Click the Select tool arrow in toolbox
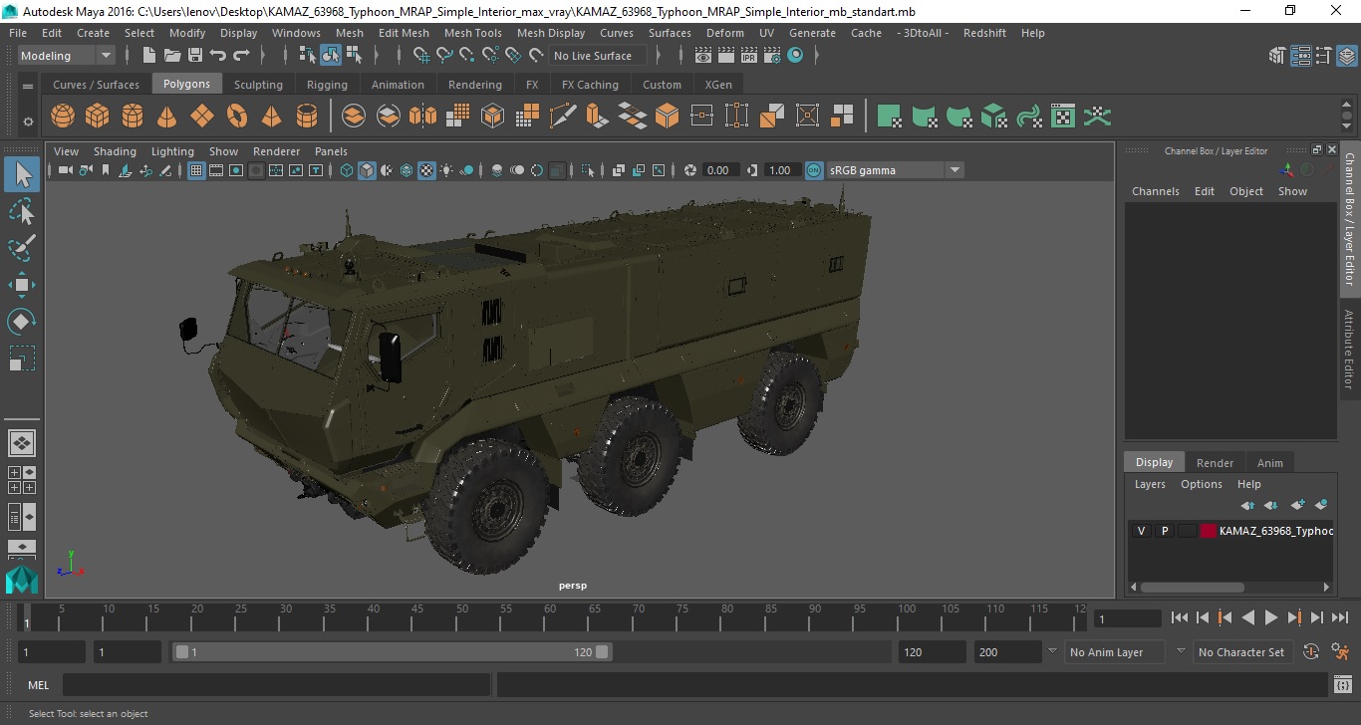Viewport: 1361px width, 725px height. click(22, 175)
